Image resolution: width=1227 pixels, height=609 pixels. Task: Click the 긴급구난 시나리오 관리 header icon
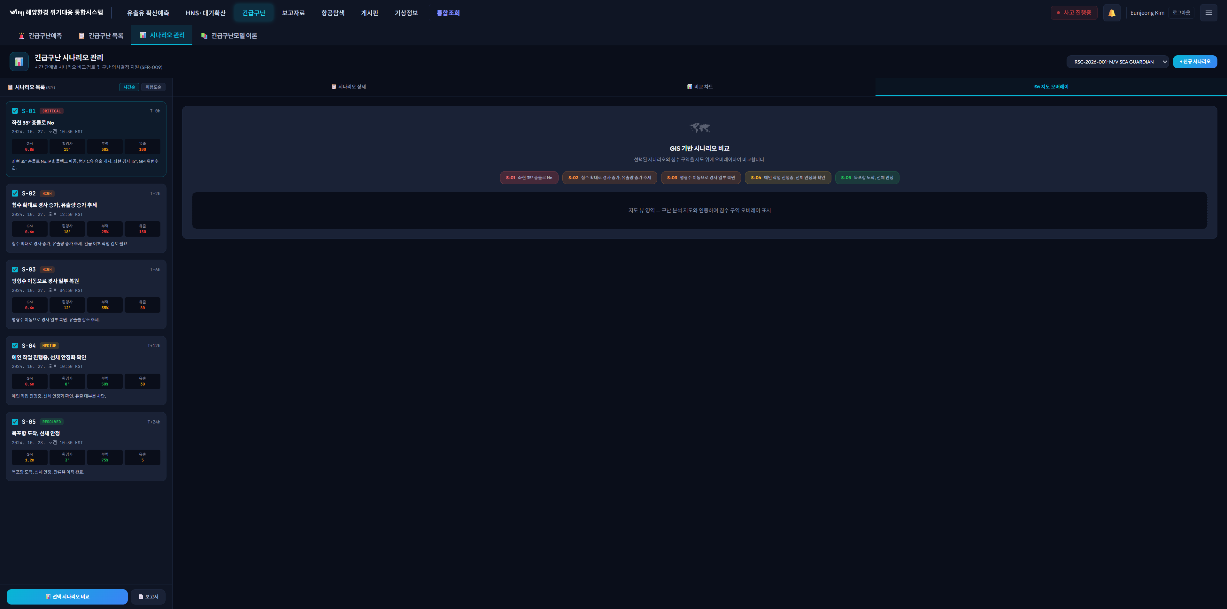[19, 62]
